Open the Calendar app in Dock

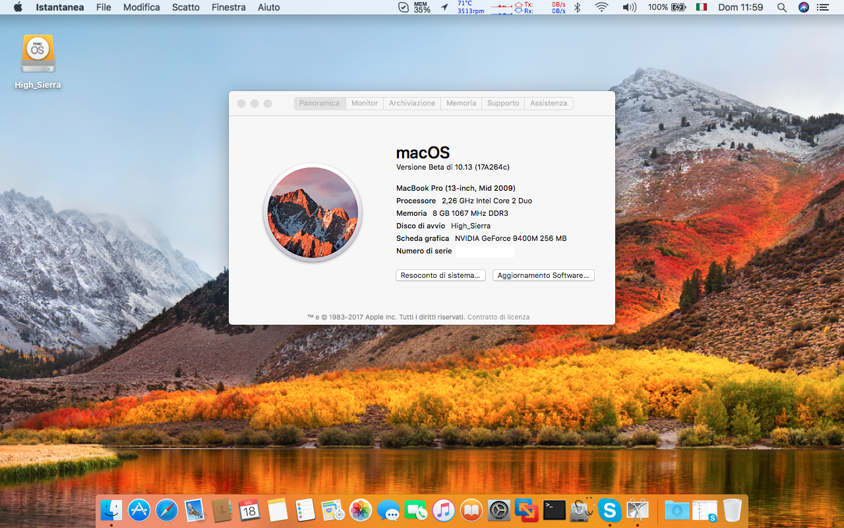250,510
